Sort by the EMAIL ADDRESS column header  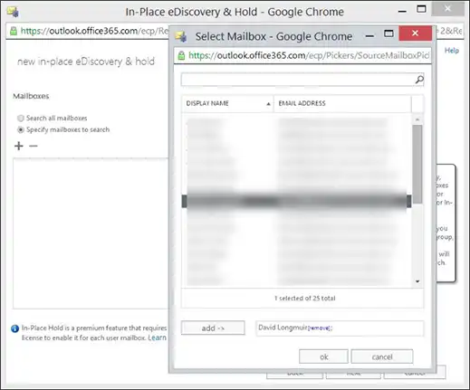point(342,103)
